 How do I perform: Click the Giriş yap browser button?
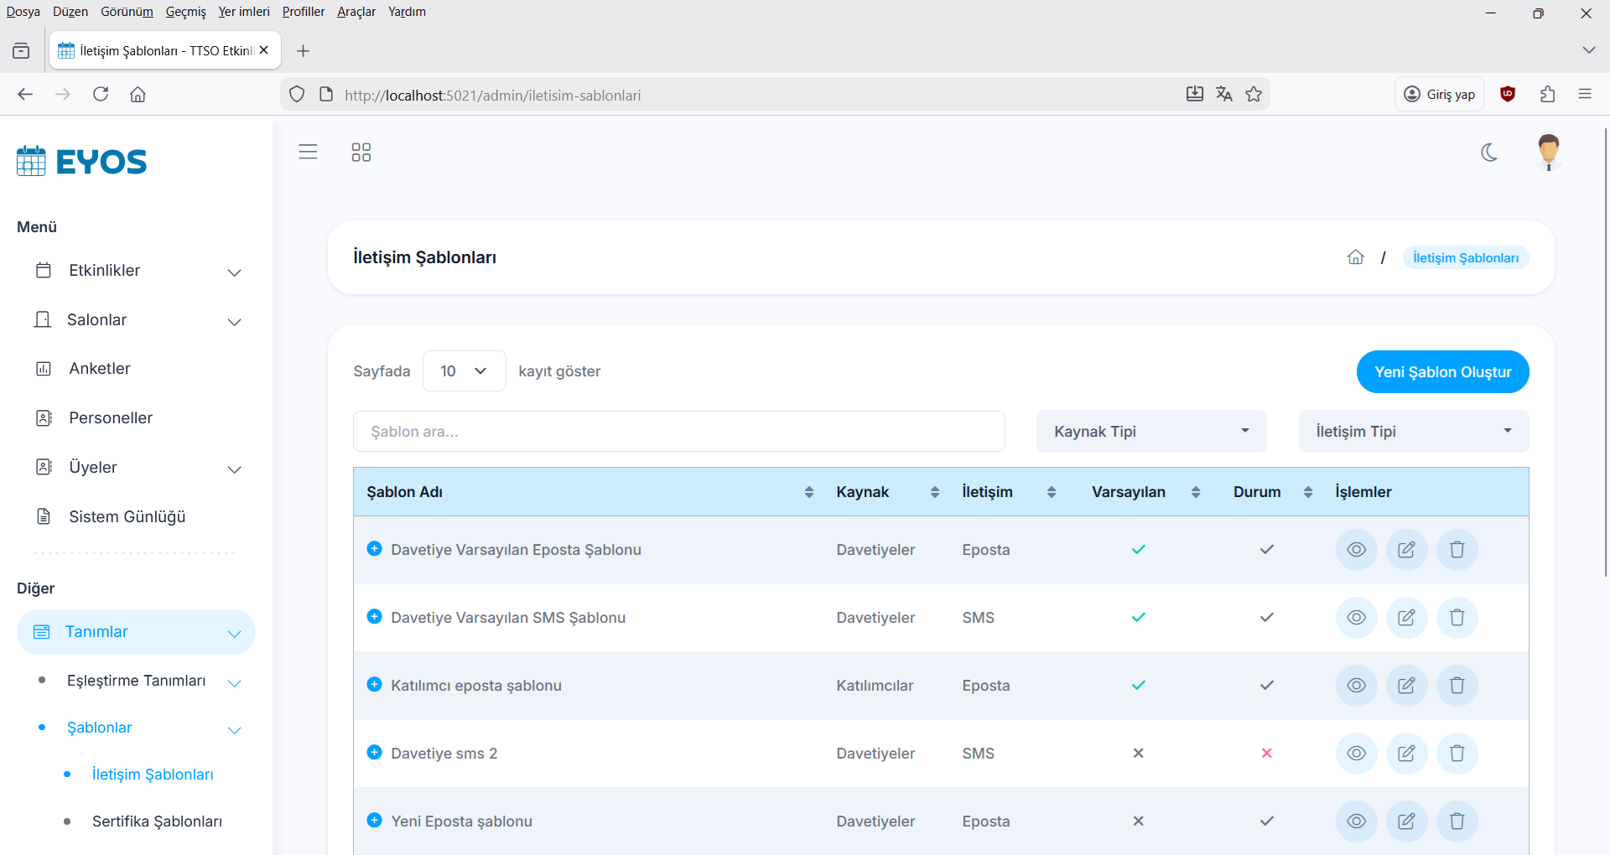tap(1439, 95)
